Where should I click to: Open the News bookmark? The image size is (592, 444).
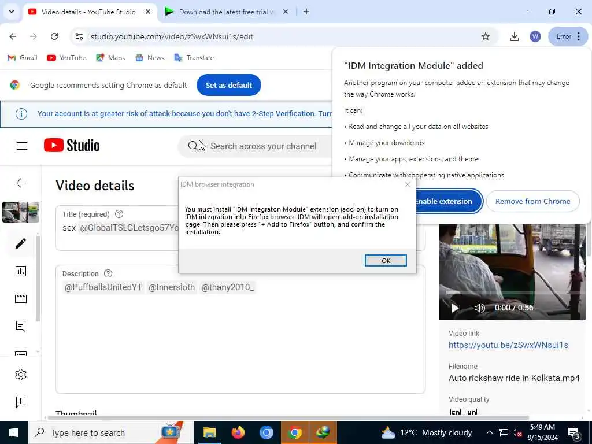click(x=150, y=58)
